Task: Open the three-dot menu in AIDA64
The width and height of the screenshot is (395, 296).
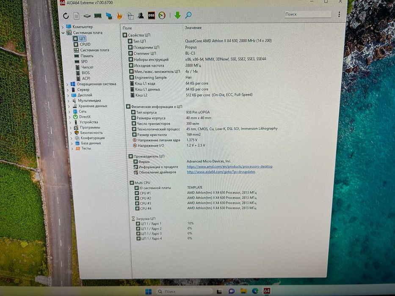Action: [339, 14]
